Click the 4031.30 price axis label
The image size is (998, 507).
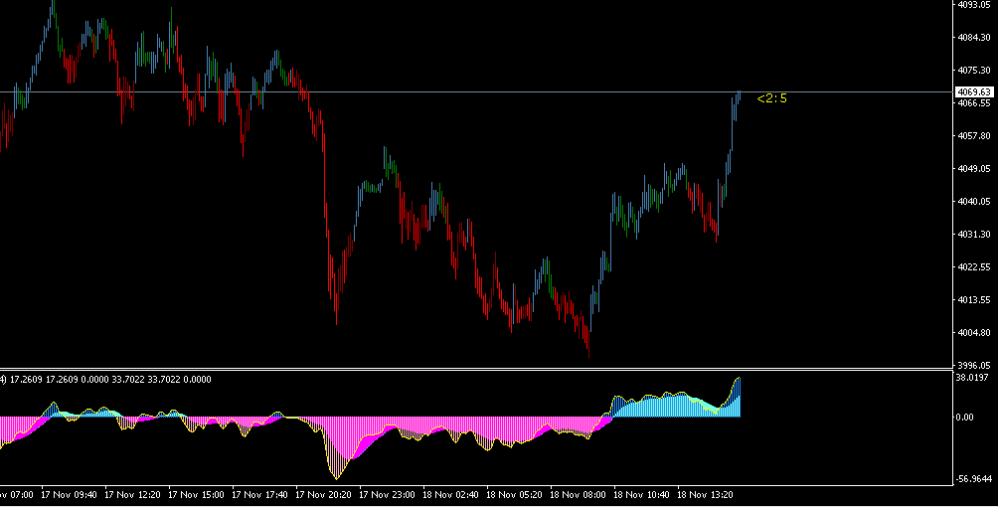click(x=974, y=235)
